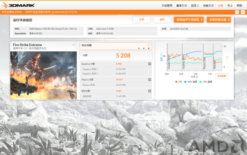Expand the Graphics 分数 section
This screenshot has height=155, width=247.
149,64
